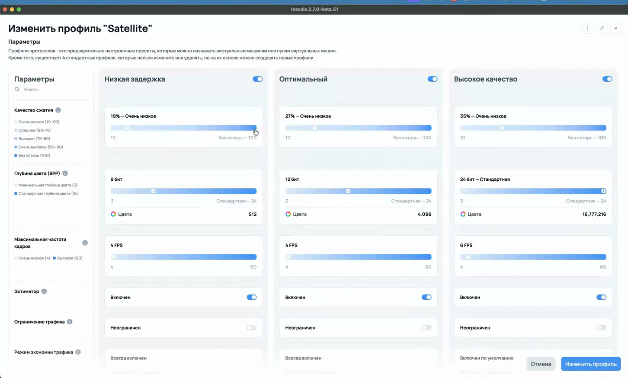Image resolution: width=628 pixels, height=378 pixels.
Task: Click the Минимальная глубина цвета (3) legend entry
Action: pos(46,185)
